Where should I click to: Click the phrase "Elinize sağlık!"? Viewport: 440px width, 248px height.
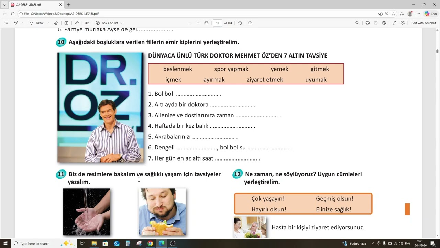[333, 209]
